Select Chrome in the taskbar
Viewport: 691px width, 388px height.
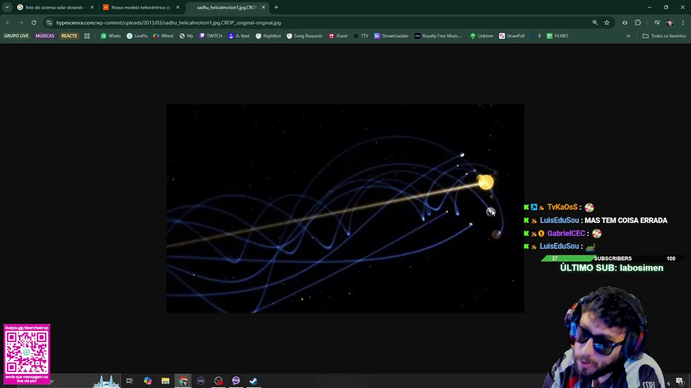(x=184, y=381)
